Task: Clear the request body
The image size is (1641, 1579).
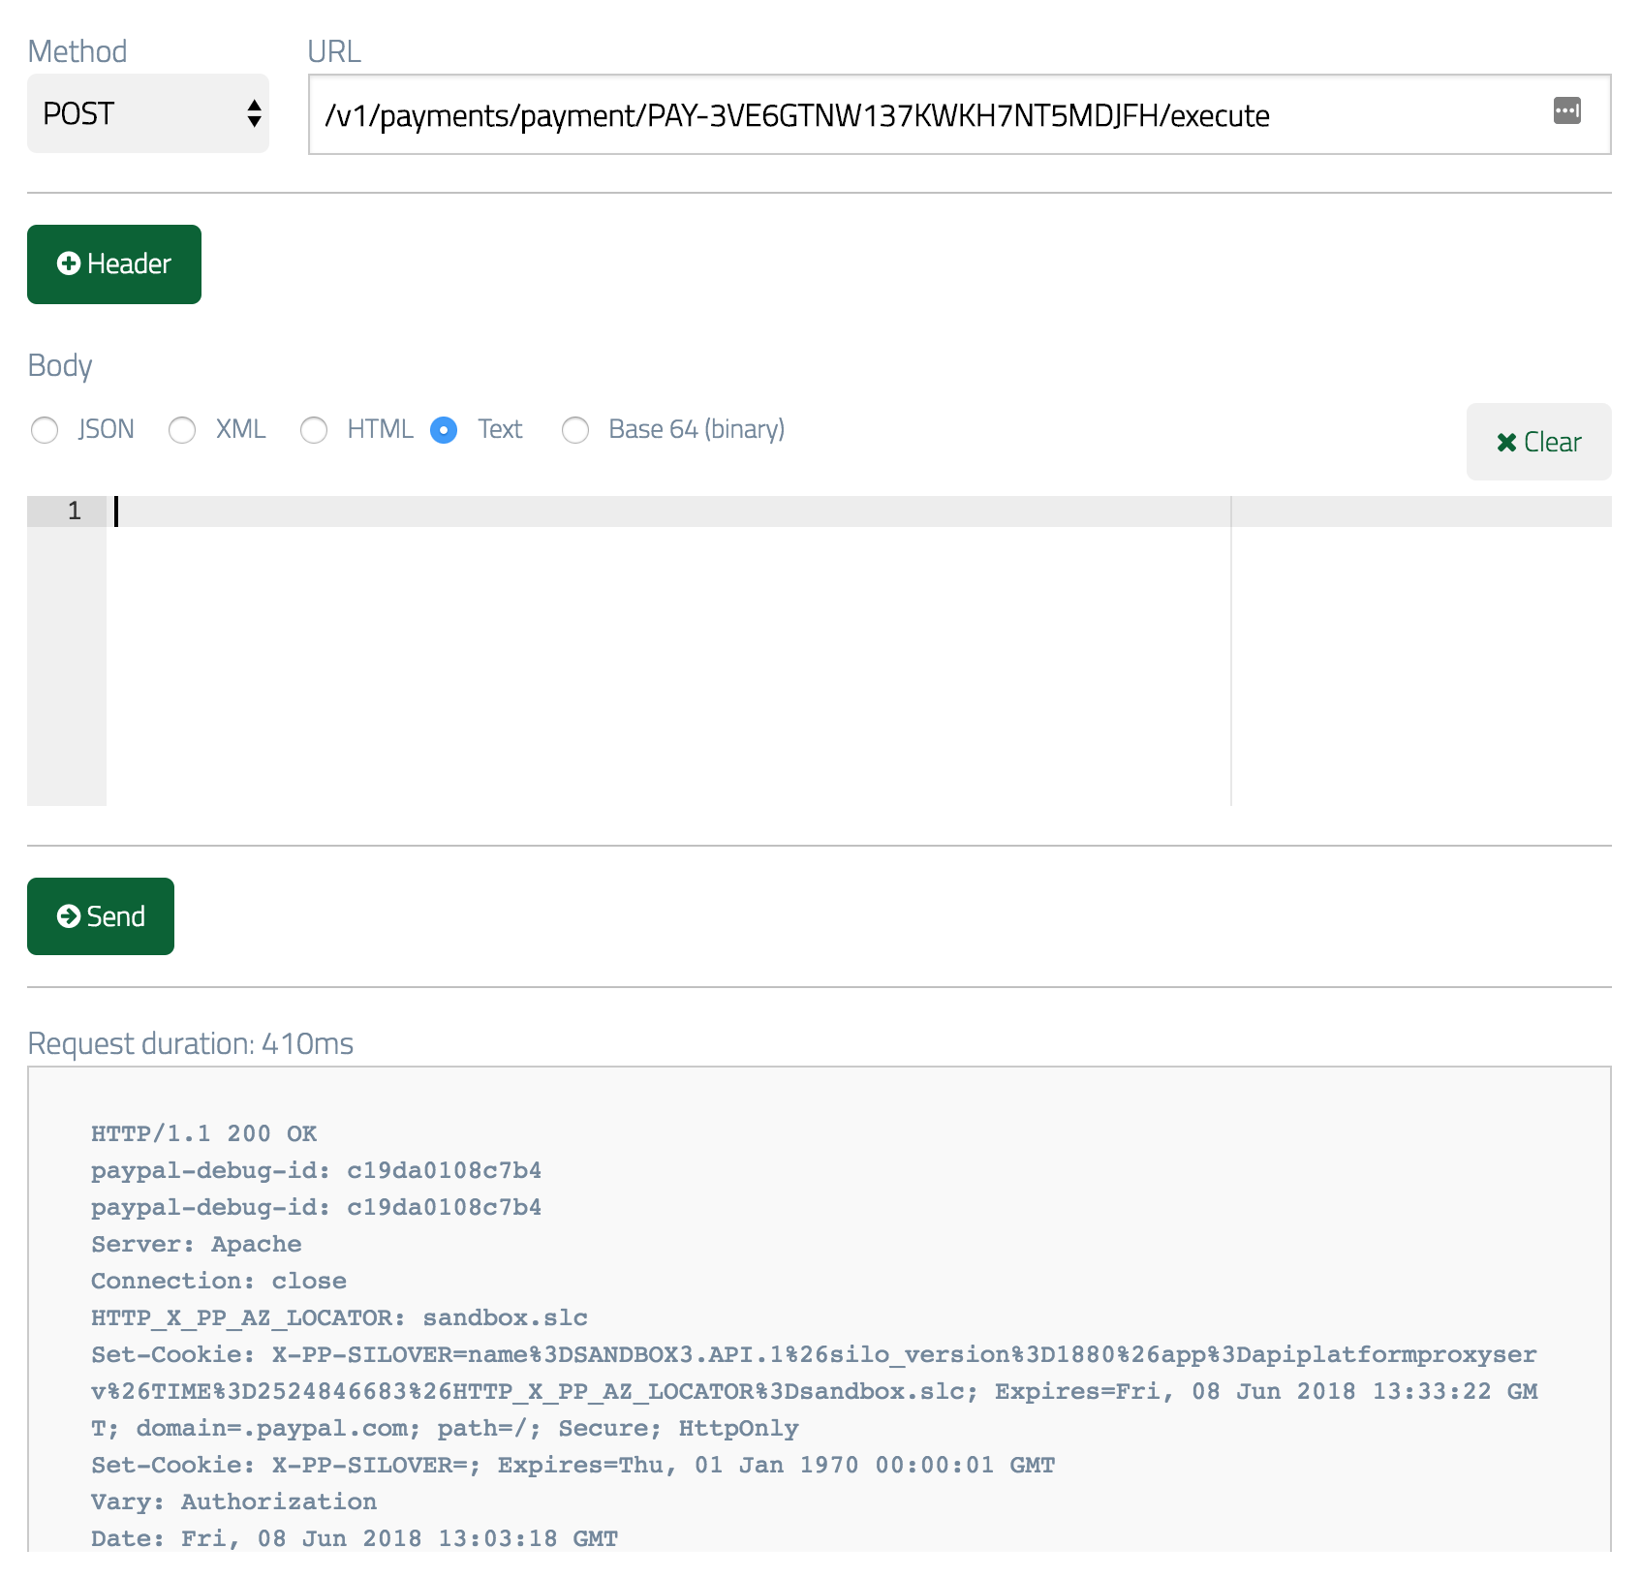Action: pos(1538,442)
